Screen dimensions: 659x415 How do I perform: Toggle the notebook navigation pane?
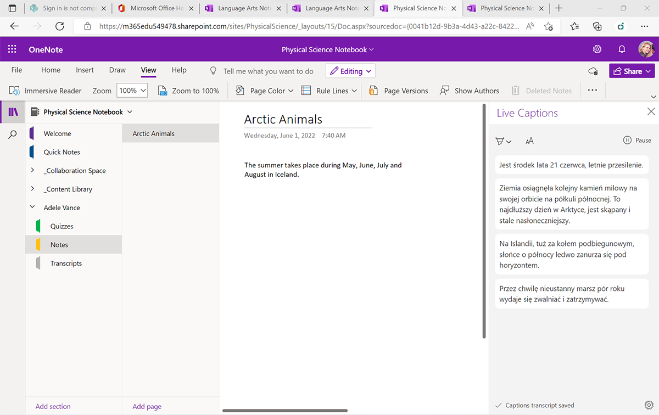click(x=13, y=112)
